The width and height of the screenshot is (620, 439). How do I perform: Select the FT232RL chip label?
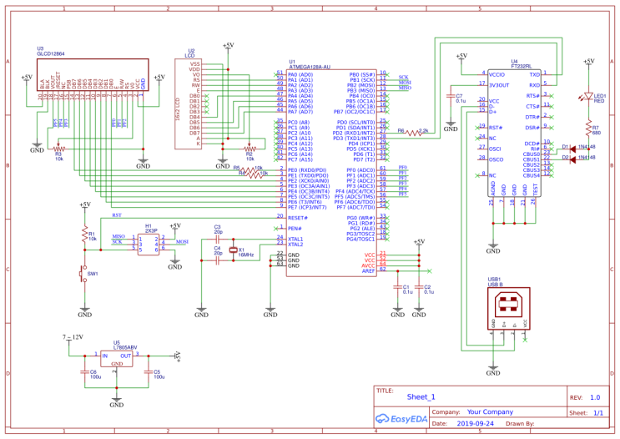[x=522, y=67]
